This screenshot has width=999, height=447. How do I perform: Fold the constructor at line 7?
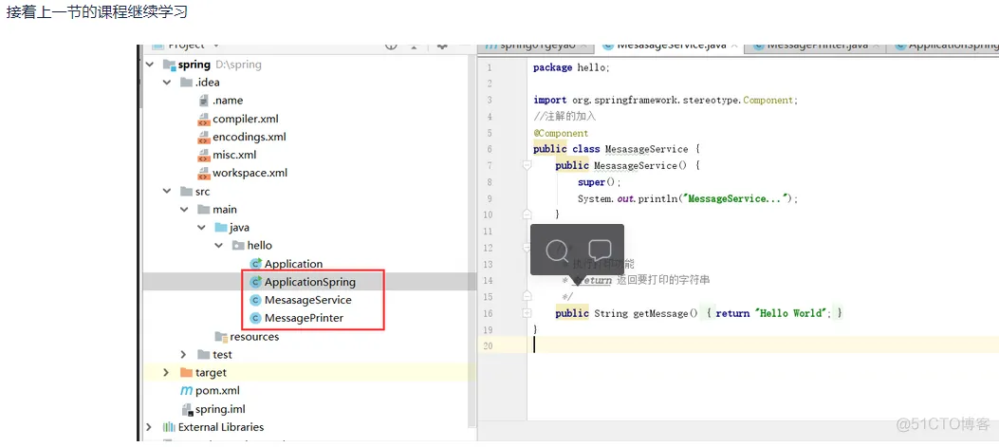click(527, 165)
